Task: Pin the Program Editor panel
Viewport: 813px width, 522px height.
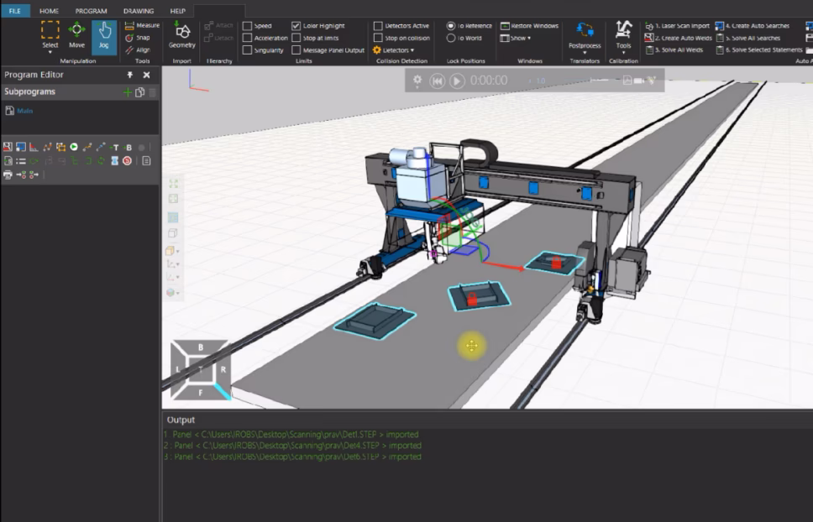Action: pos(130,75)
